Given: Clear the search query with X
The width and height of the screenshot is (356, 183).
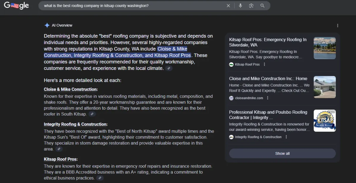Looking at the screenshot, I should click(228, 6).
